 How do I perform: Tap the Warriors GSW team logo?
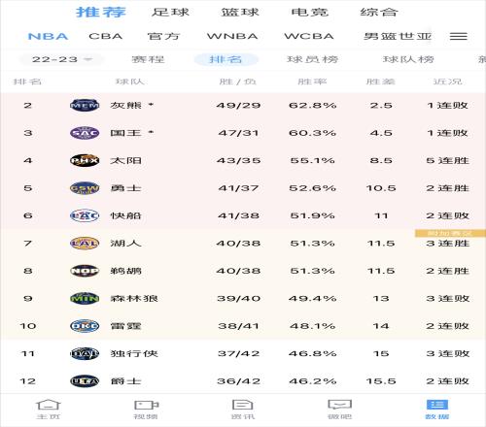click(85, 188)
